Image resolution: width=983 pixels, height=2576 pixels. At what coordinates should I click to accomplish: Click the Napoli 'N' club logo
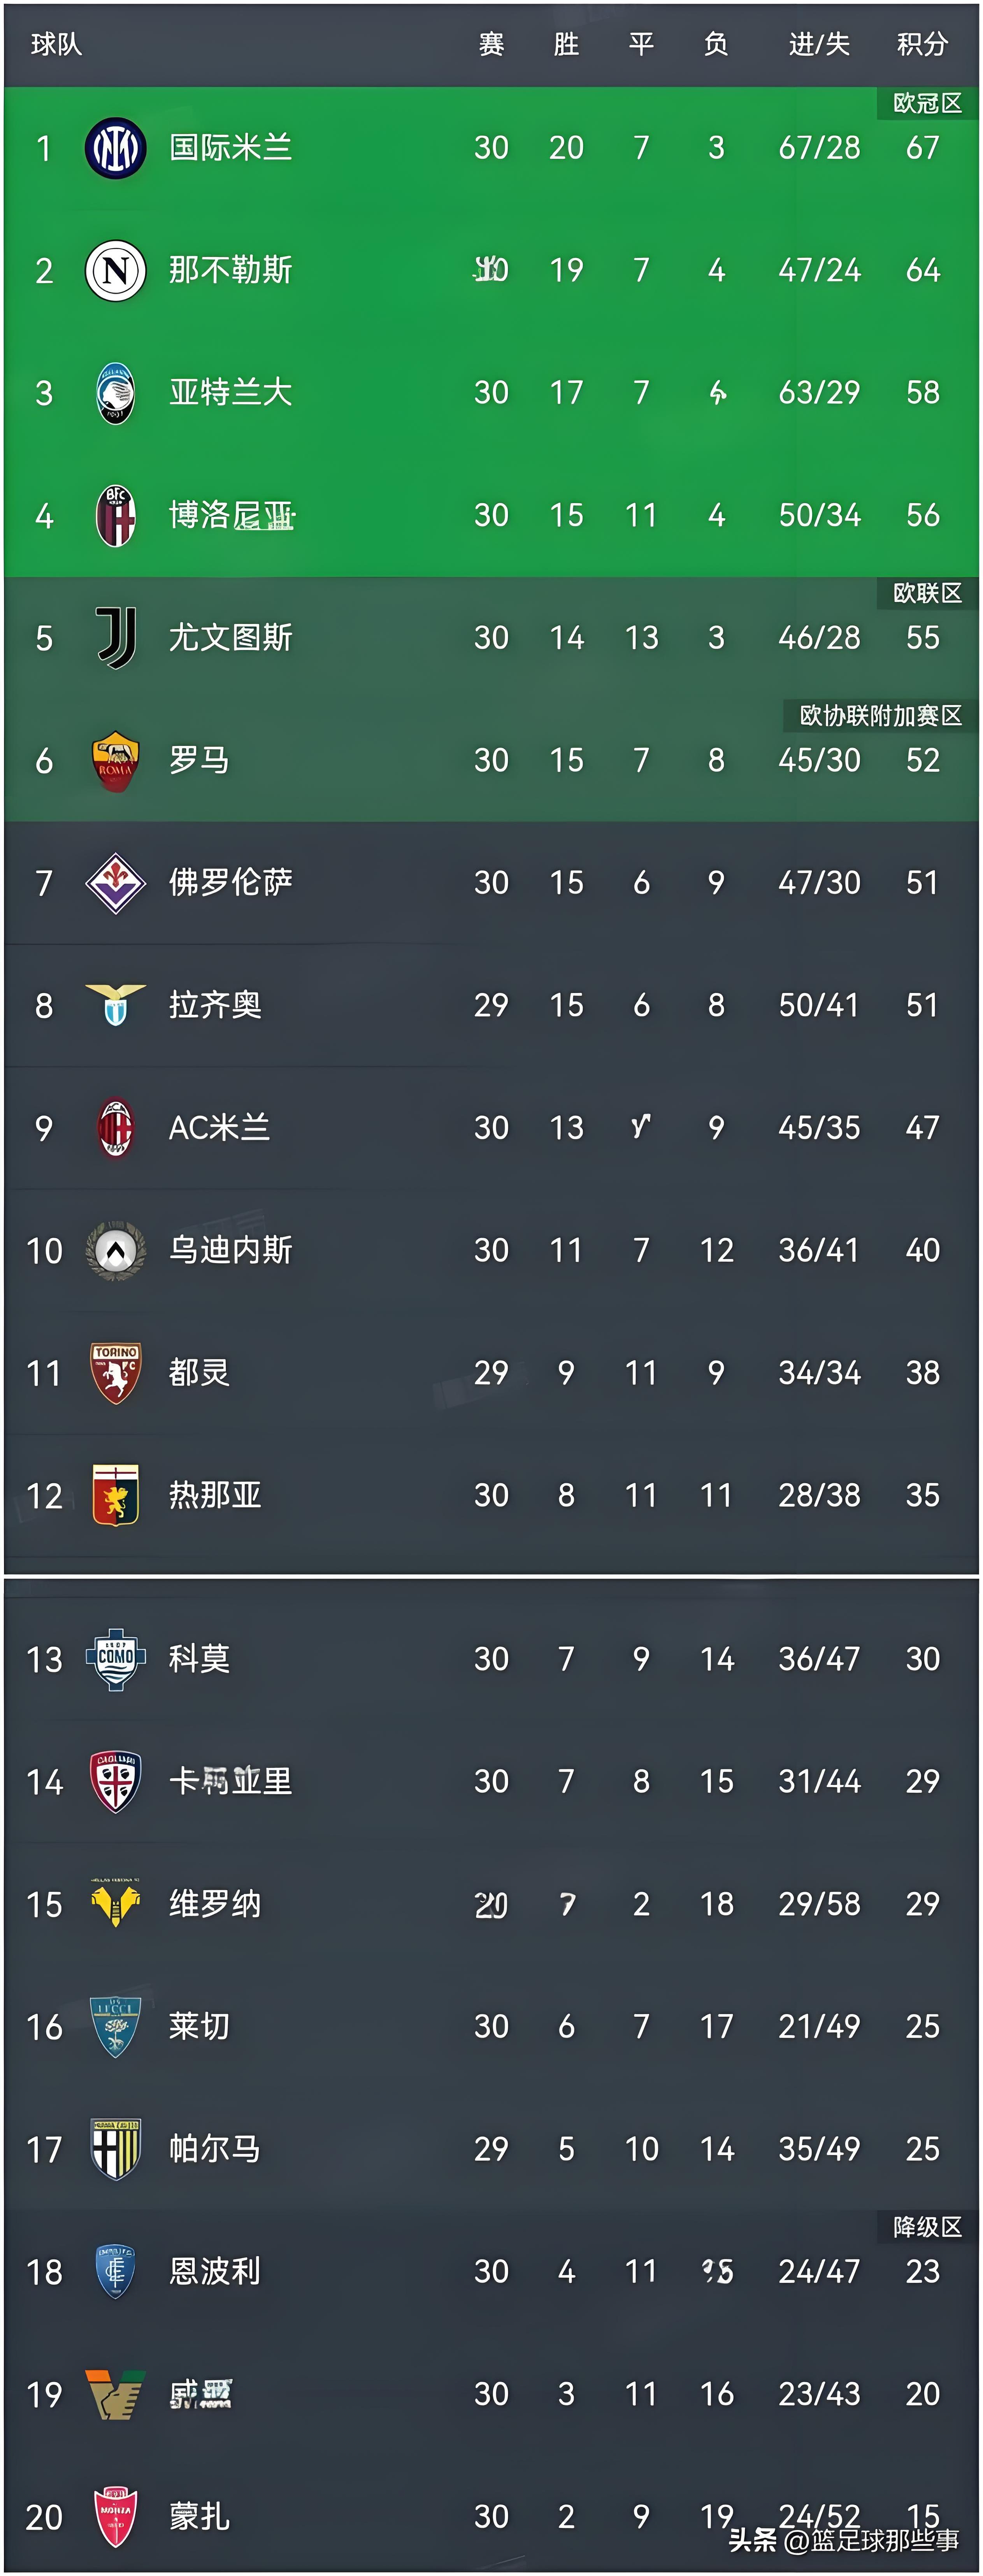[x=116, y=270]
